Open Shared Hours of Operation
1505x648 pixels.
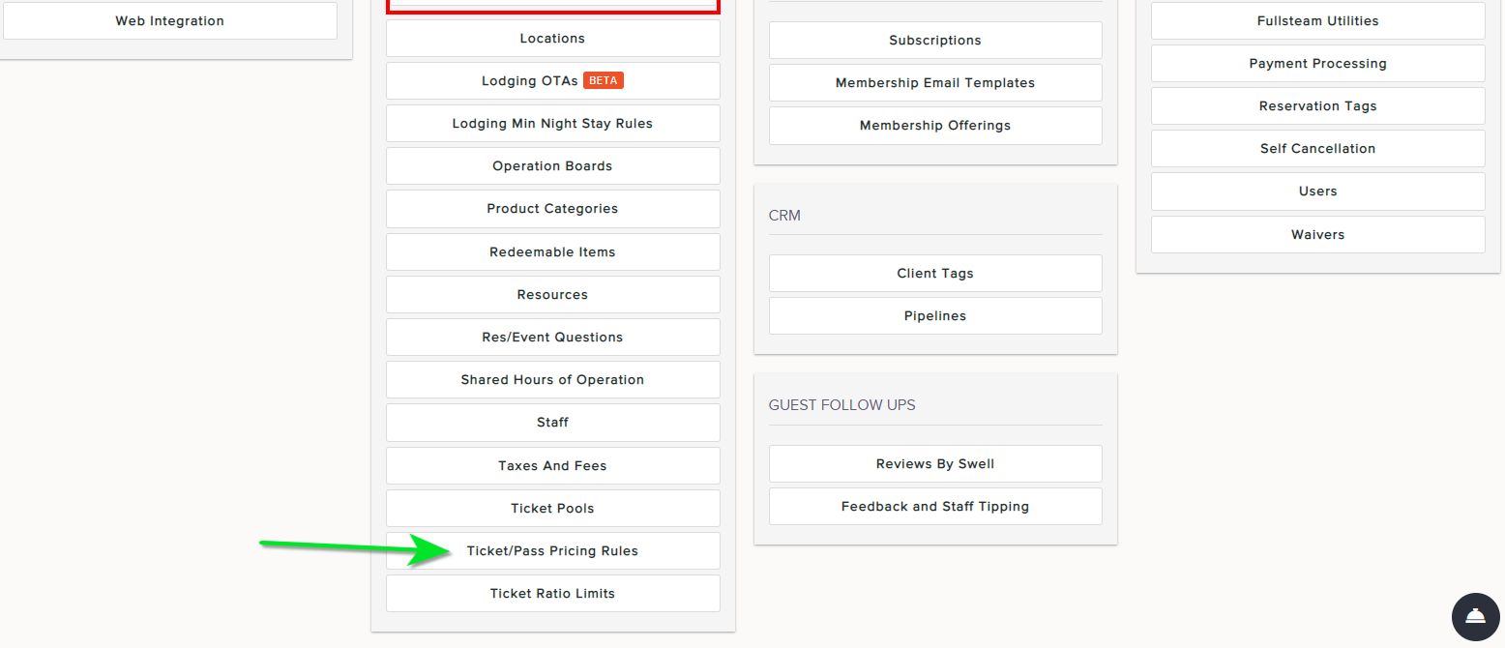(x=552, y=379)
